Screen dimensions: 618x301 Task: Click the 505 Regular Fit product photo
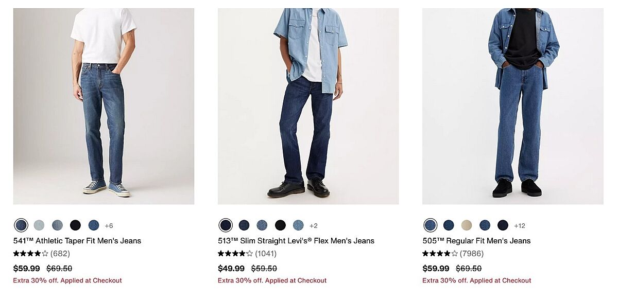click(512, 106)
